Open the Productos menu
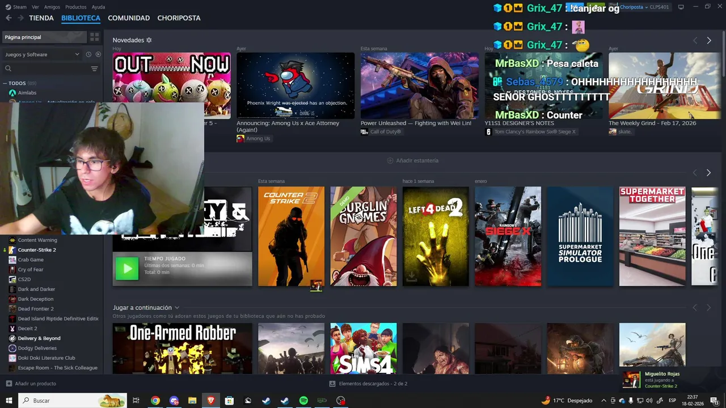The height and width of the screenshot is (408, 726). pyautogui.click(x=75, y=7)
